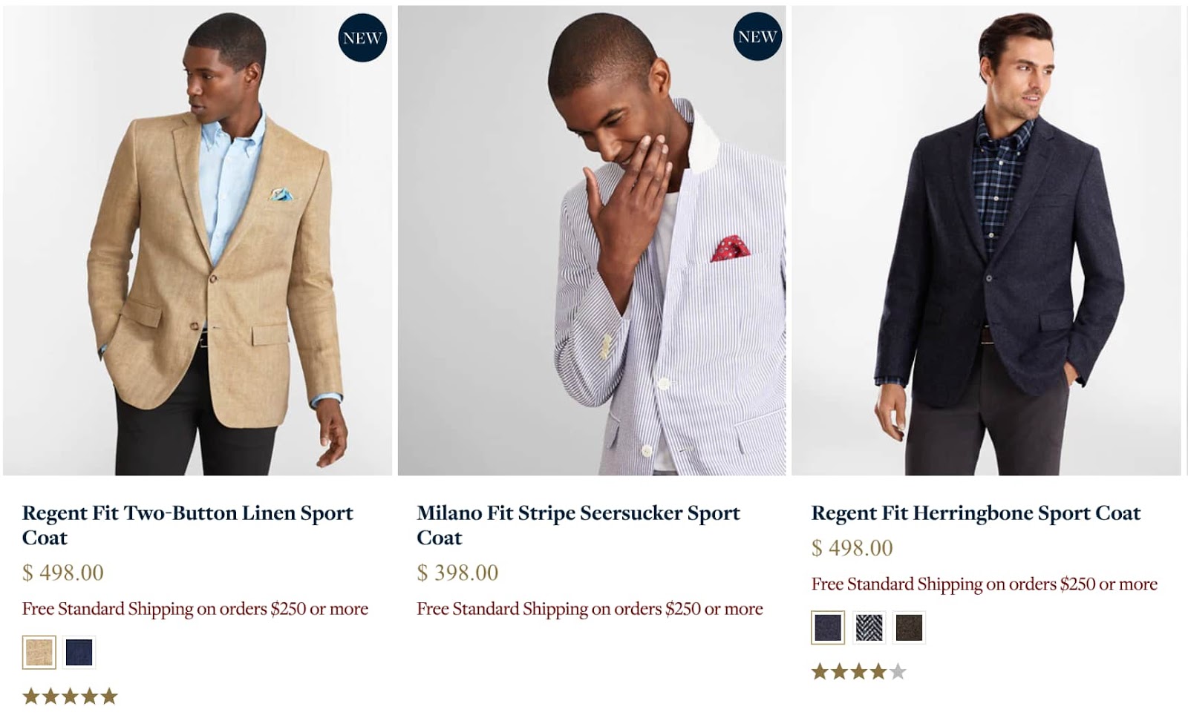Click five-star rating under linen sport coat
The image size is (1188, 715).
(71, 696)
